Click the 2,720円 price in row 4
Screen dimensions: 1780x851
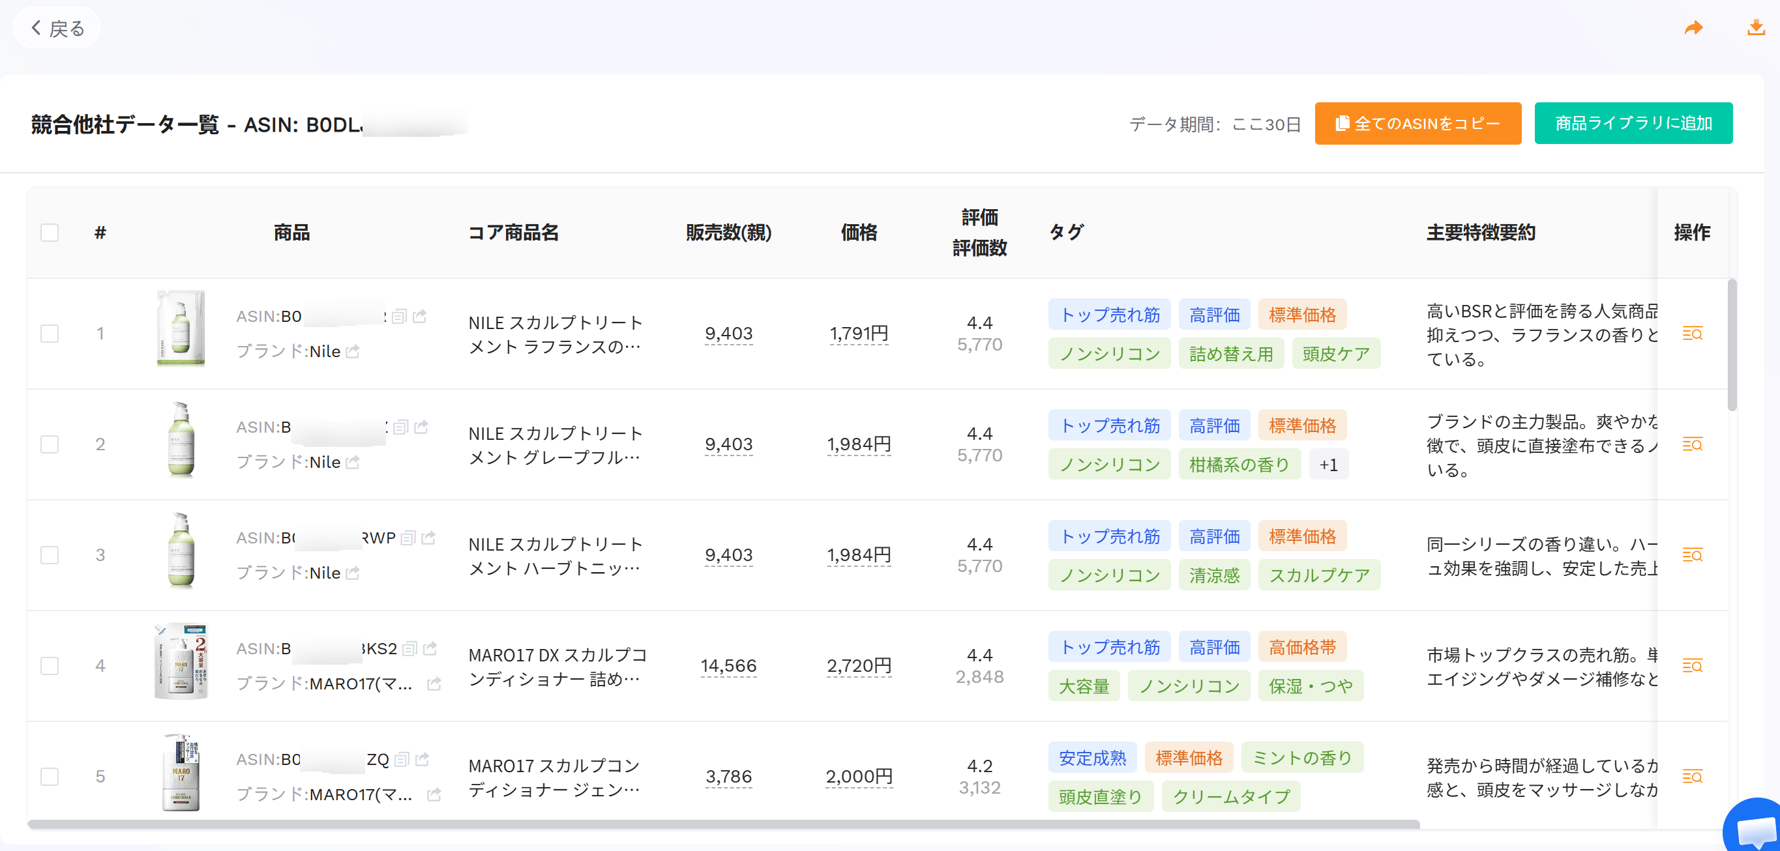859,666
